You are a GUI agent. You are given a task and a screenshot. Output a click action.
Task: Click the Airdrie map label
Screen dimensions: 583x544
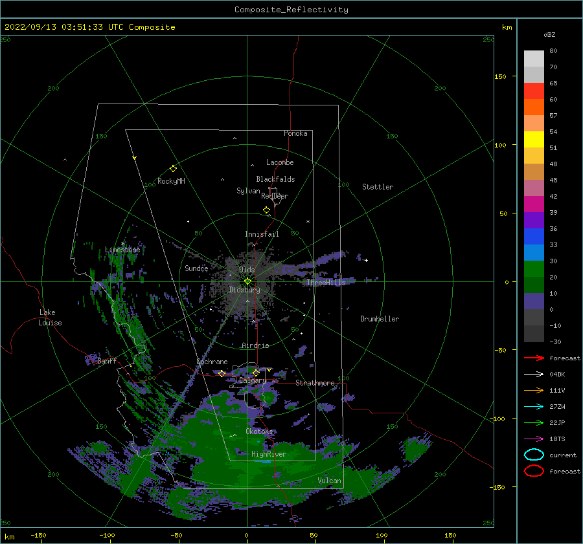(x=255, y=345)
